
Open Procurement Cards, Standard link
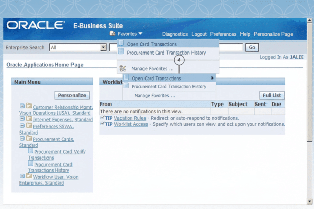point(46,142)
